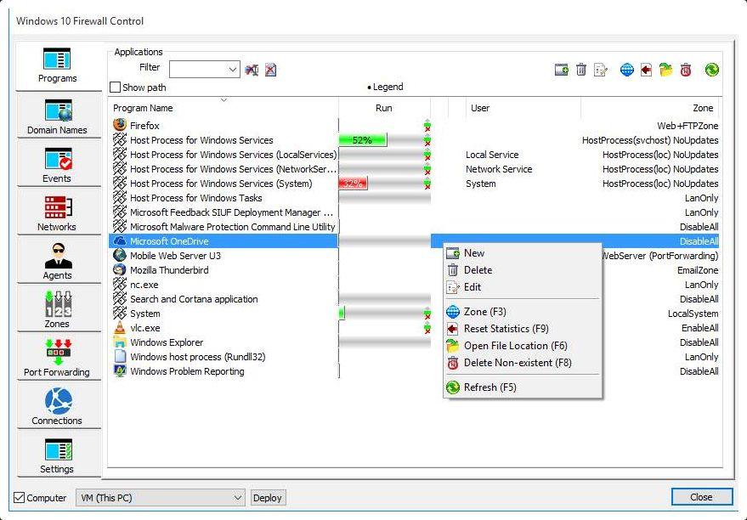Image resolution: width=747 pixels, height=520 pixels.
Task: Toggle the Show path checkbox
Action: coord(115,88)
